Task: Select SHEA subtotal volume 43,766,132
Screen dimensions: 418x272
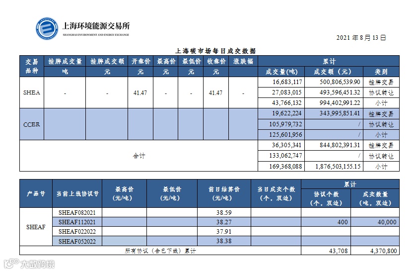Action: 287,103
